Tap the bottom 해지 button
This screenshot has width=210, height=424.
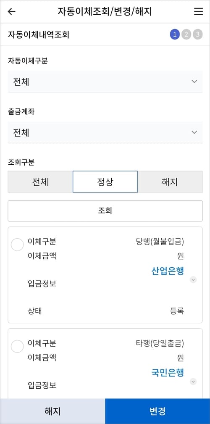(52, 411)
